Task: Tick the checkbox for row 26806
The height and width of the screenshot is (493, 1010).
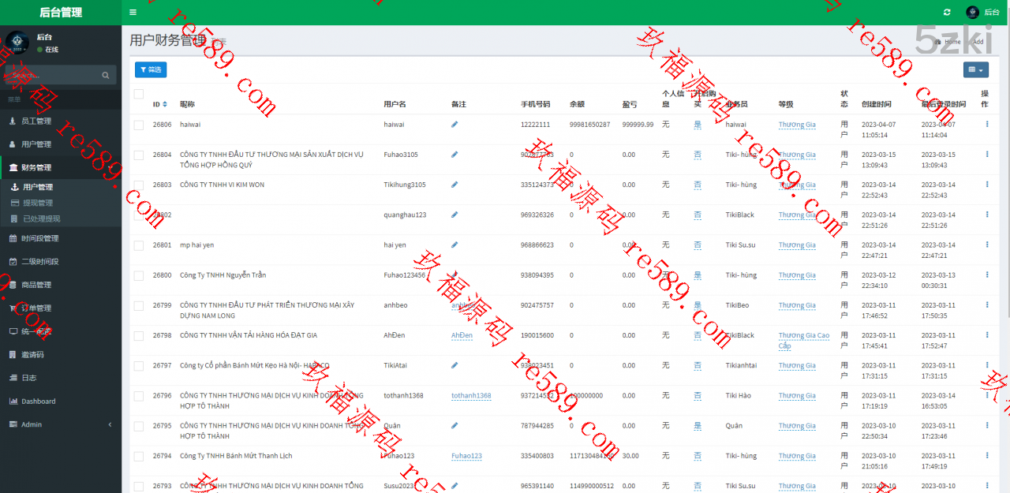Action: (139, 125)
